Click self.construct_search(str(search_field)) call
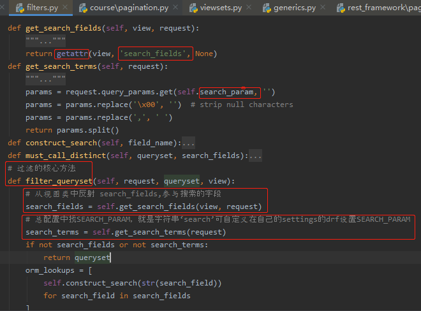 pos(133,283)
